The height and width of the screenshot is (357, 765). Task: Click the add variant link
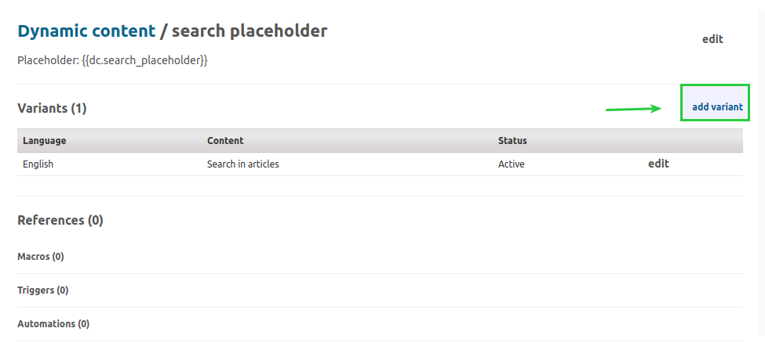(717, 107)
